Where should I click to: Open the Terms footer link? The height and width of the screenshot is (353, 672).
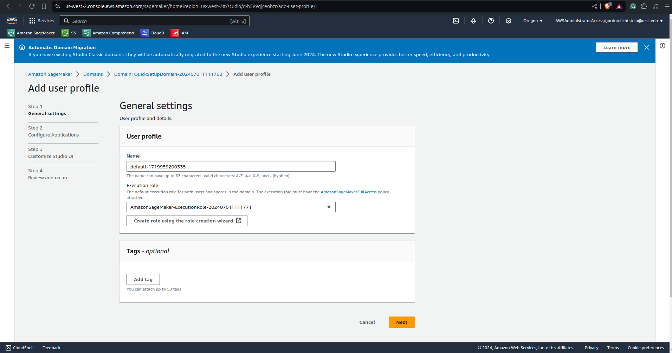pos(613,348)
